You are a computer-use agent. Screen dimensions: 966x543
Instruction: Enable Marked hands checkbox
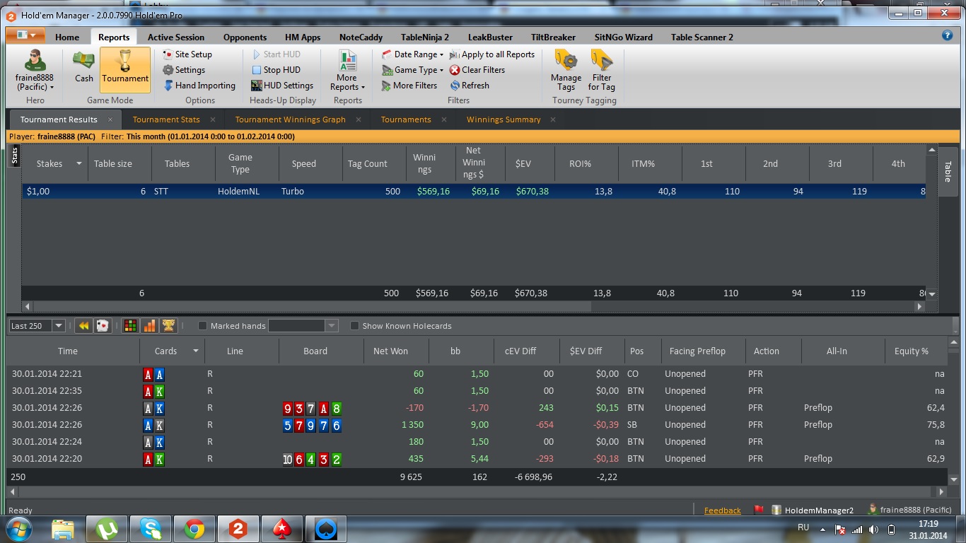tap(202, 326)
